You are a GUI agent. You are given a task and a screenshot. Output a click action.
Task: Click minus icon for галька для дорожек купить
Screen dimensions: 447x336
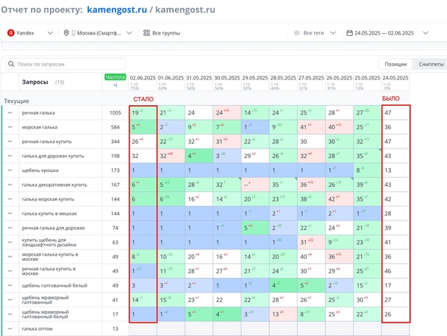pos(10,156)
